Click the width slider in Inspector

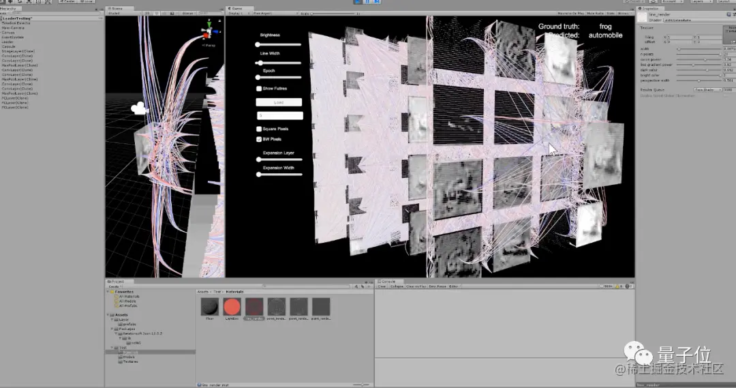(699, 49)
